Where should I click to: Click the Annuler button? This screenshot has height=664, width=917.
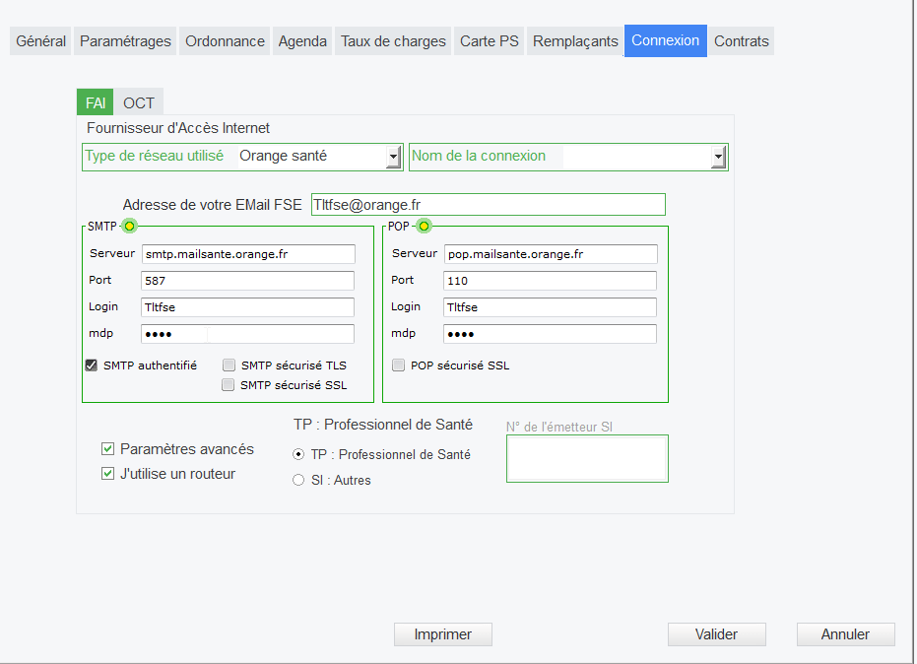tap(845, 634)
